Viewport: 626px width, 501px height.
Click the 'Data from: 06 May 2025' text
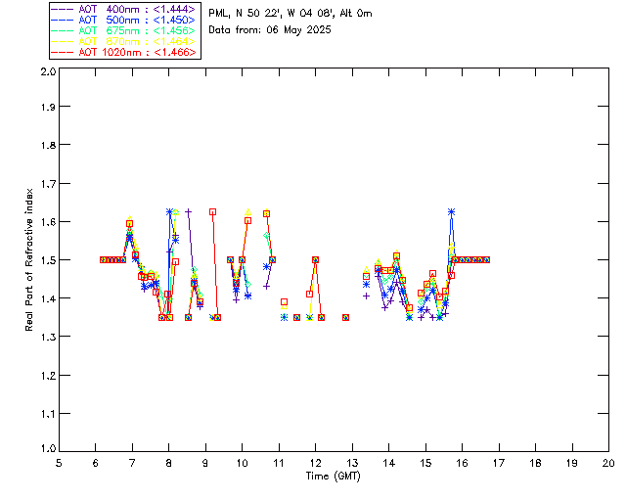(x=270, y=30)
